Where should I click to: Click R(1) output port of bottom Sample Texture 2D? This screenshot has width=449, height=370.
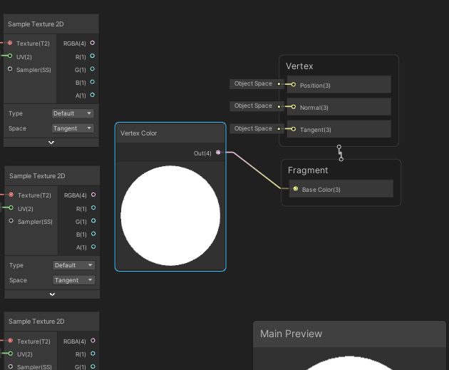(x=93, y=354)
